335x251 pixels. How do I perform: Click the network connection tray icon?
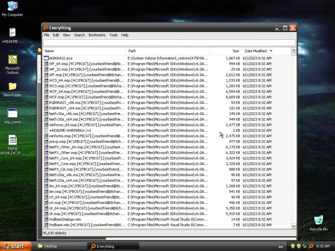coord(305,246)
